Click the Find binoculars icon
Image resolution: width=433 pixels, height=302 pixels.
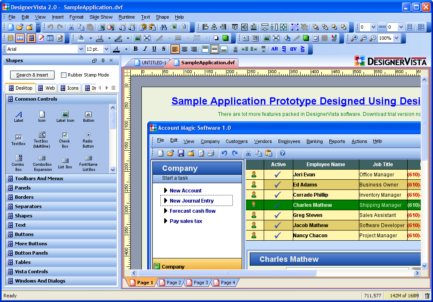click(x=163, y=27)
